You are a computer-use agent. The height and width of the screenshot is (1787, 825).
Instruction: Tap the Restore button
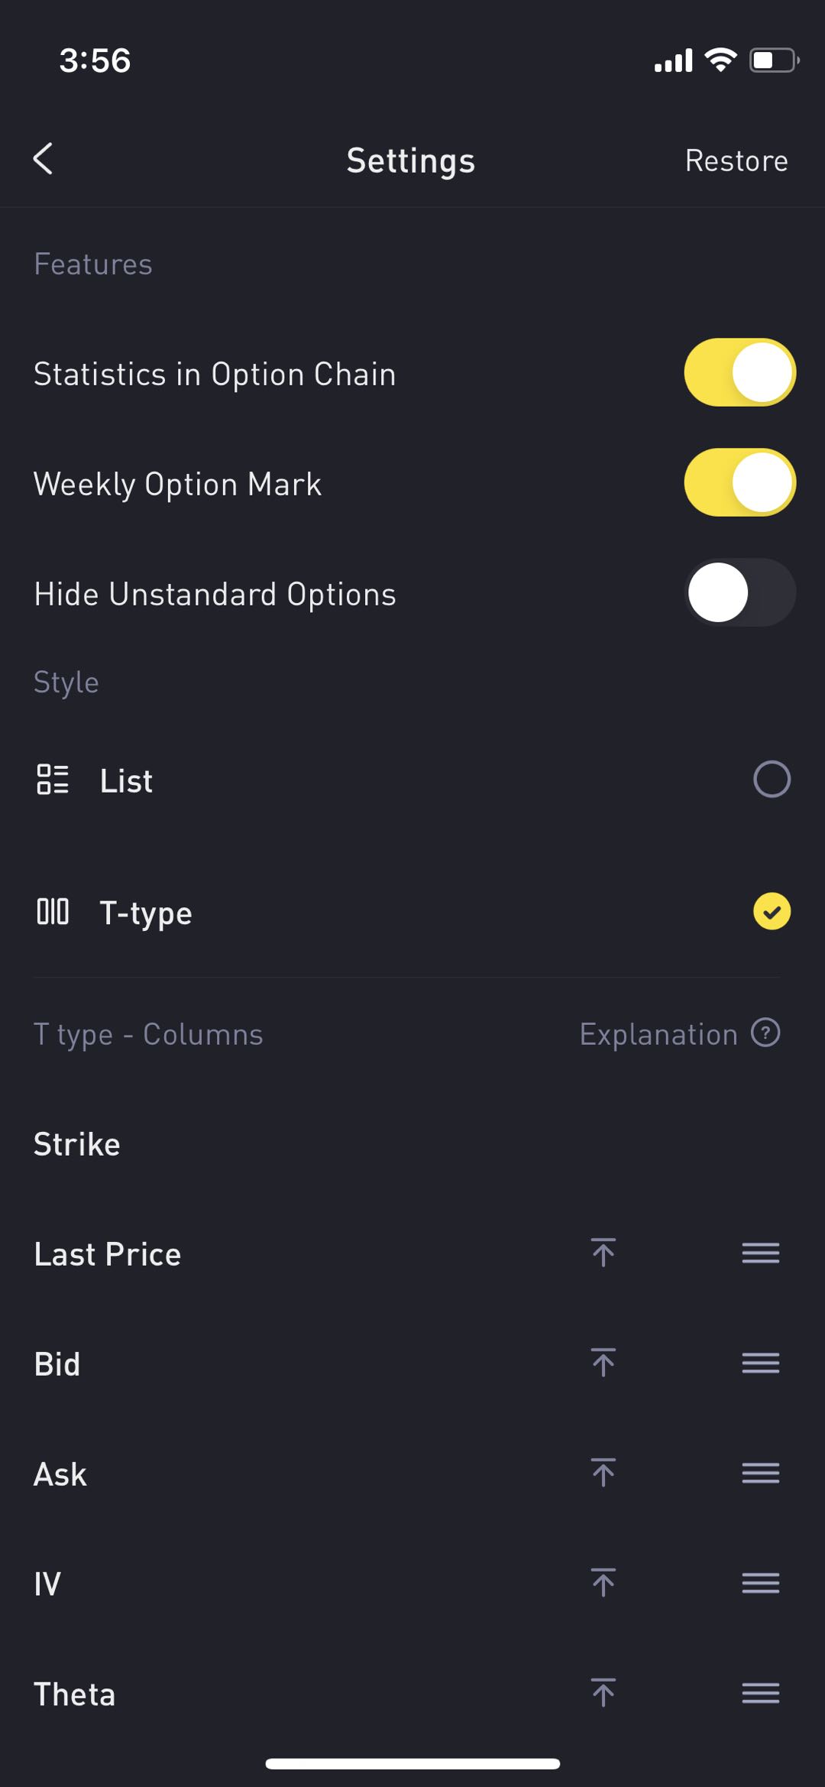click(x=736, y=161)
